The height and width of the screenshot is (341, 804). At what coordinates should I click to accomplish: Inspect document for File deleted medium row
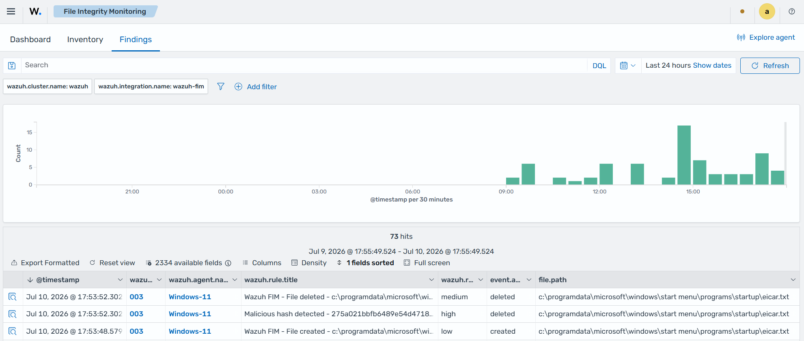coord(13,297)
